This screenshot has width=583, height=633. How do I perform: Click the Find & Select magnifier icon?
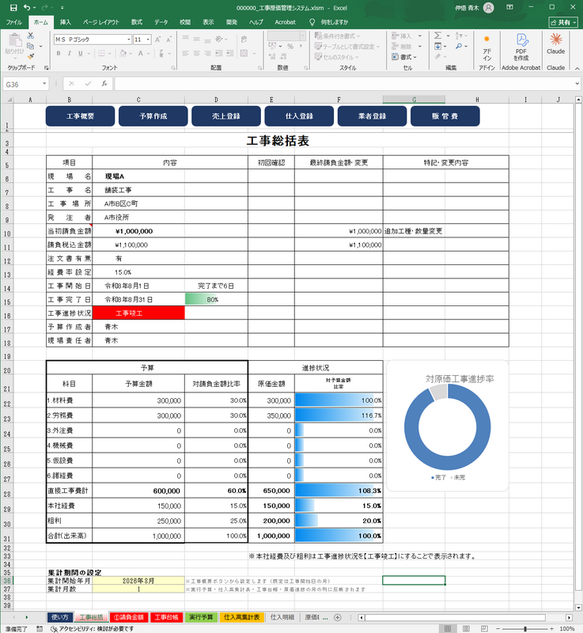click(459, 47)
